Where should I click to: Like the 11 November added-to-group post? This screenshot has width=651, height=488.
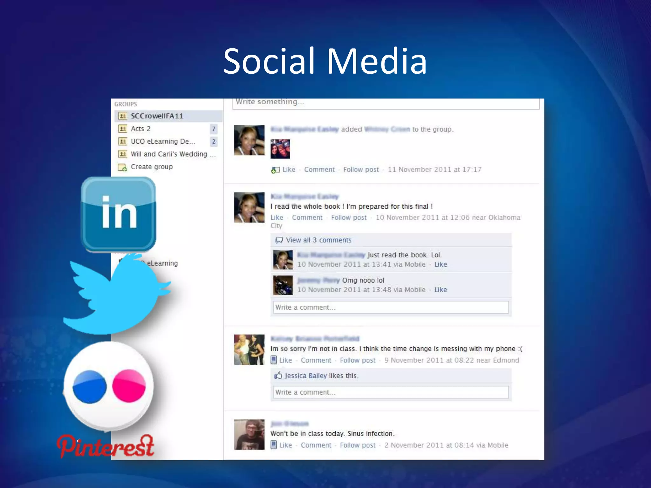(x=289, y=170)
